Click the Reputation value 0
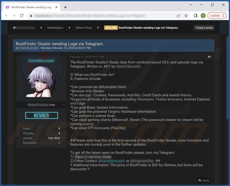The image size is (230, 186). (59, 143)
